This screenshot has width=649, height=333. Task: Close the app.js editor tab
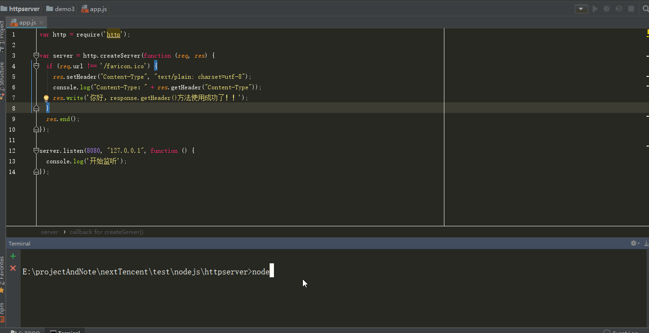click(x=41, y=23)
